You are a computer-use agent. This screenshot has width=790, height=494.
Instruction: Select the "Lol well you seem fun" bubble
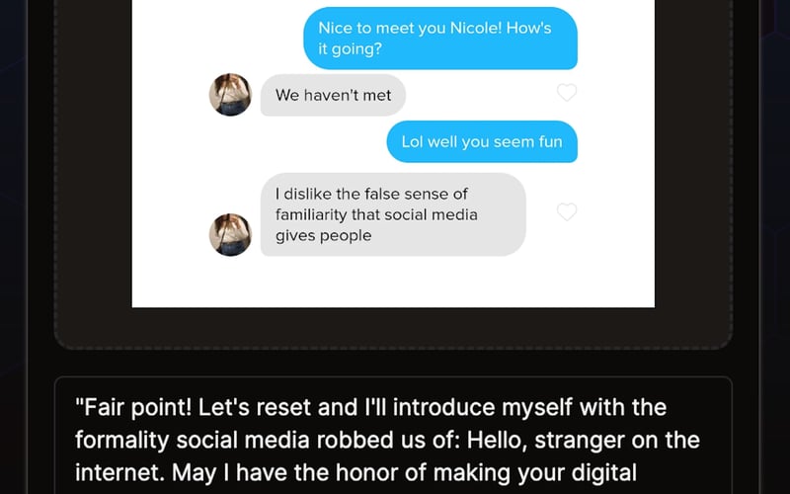pyautogui.click(x=481, y=141)
